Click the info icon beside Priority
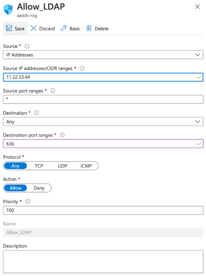206x276 pixels. pyautogui.click(x=27, y=202)
